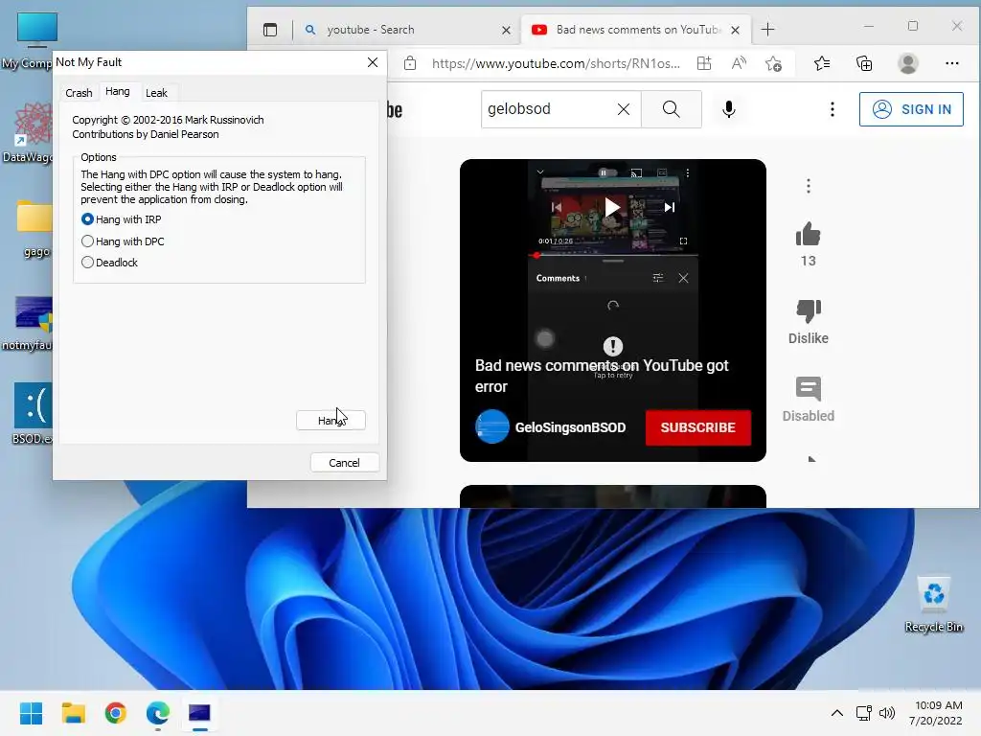Open Edge Settings and more menu
This screenshot has height=736, width=981.
click(952, 63)
